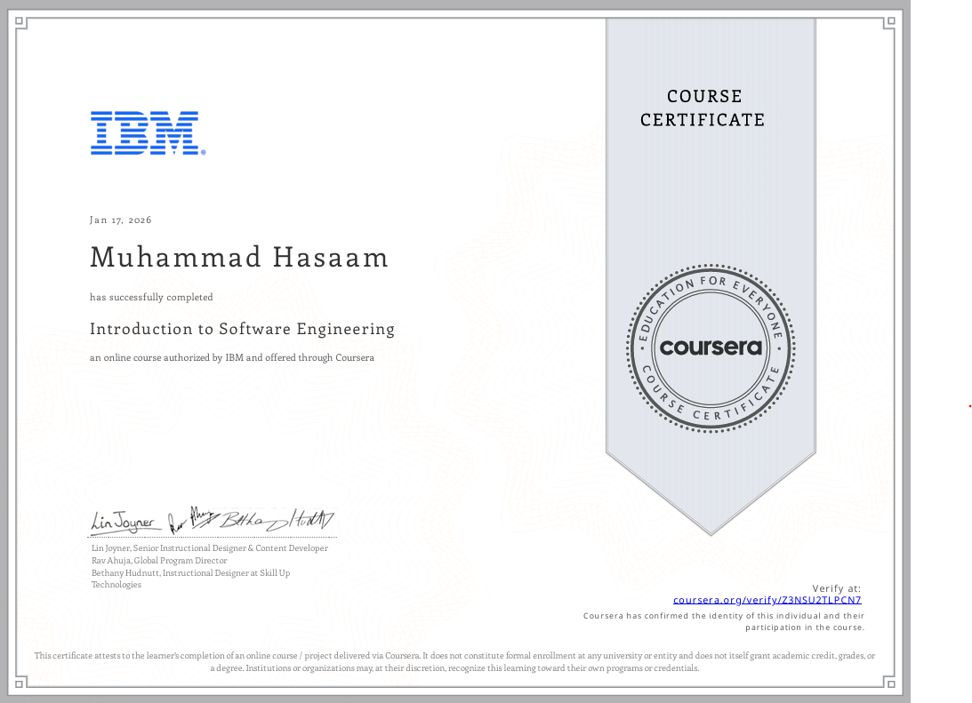Click the 'COURSE CERTIFICATE' heading
The image size is (972, 703).
click(703, 108)
